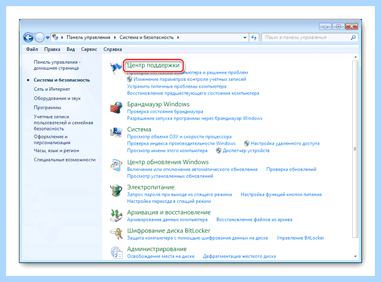Image resolution: width=381 pixels, height=282 pixels.
Task: Click Освобождение места на диске link
Action: (x=160, y=256)
